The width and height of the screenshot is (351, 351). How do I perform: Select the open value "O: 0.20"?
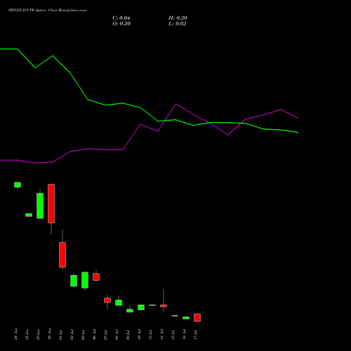coord(121,24)
